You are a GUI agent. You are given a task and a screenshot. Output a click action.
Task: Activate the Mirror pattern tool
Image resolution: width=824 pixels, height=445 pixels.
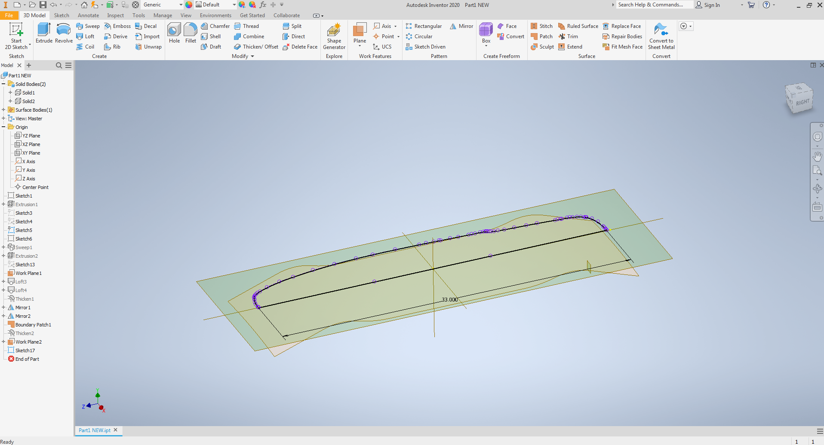click(461, 26)
